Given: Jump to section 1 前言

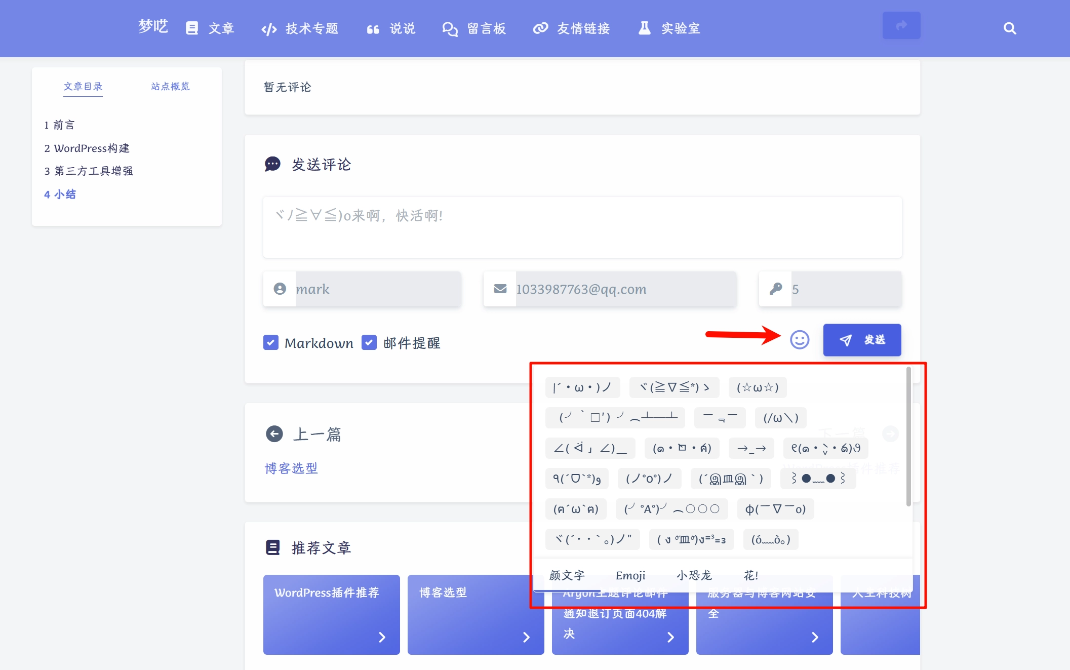Looking at the screenshot, I should click(59, 125).
